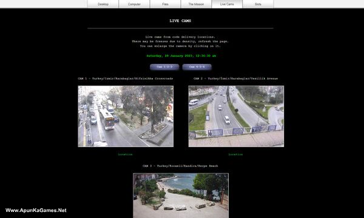Open the Slots tab
Image resolution: width=364 pixels, height=218 pixels.
coord(258,4)
